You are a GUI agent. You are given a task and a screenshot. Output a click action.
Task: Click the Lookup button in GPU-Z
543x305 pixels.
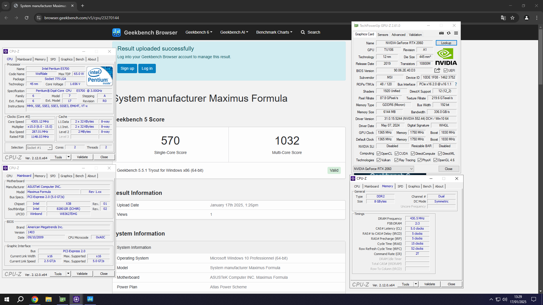pos(446,43)
